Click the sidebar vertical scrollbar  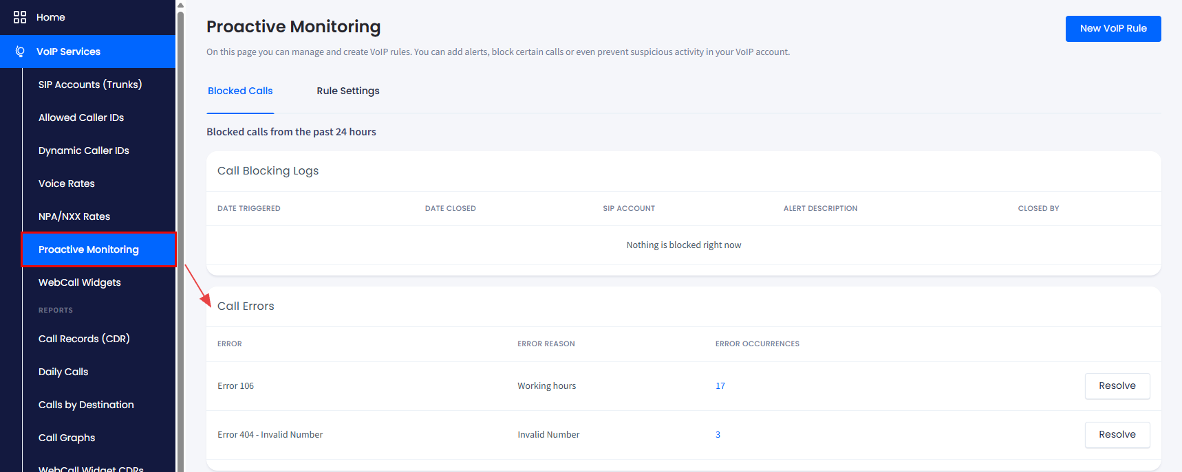point(180,240)
